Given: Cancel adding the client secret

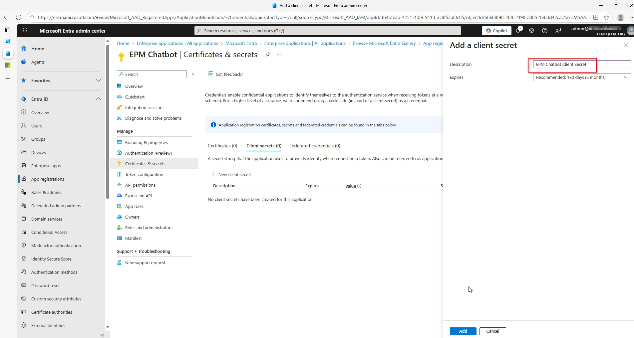Looking at the screenshot, I should pyautogui.click(x=492, y=331).
